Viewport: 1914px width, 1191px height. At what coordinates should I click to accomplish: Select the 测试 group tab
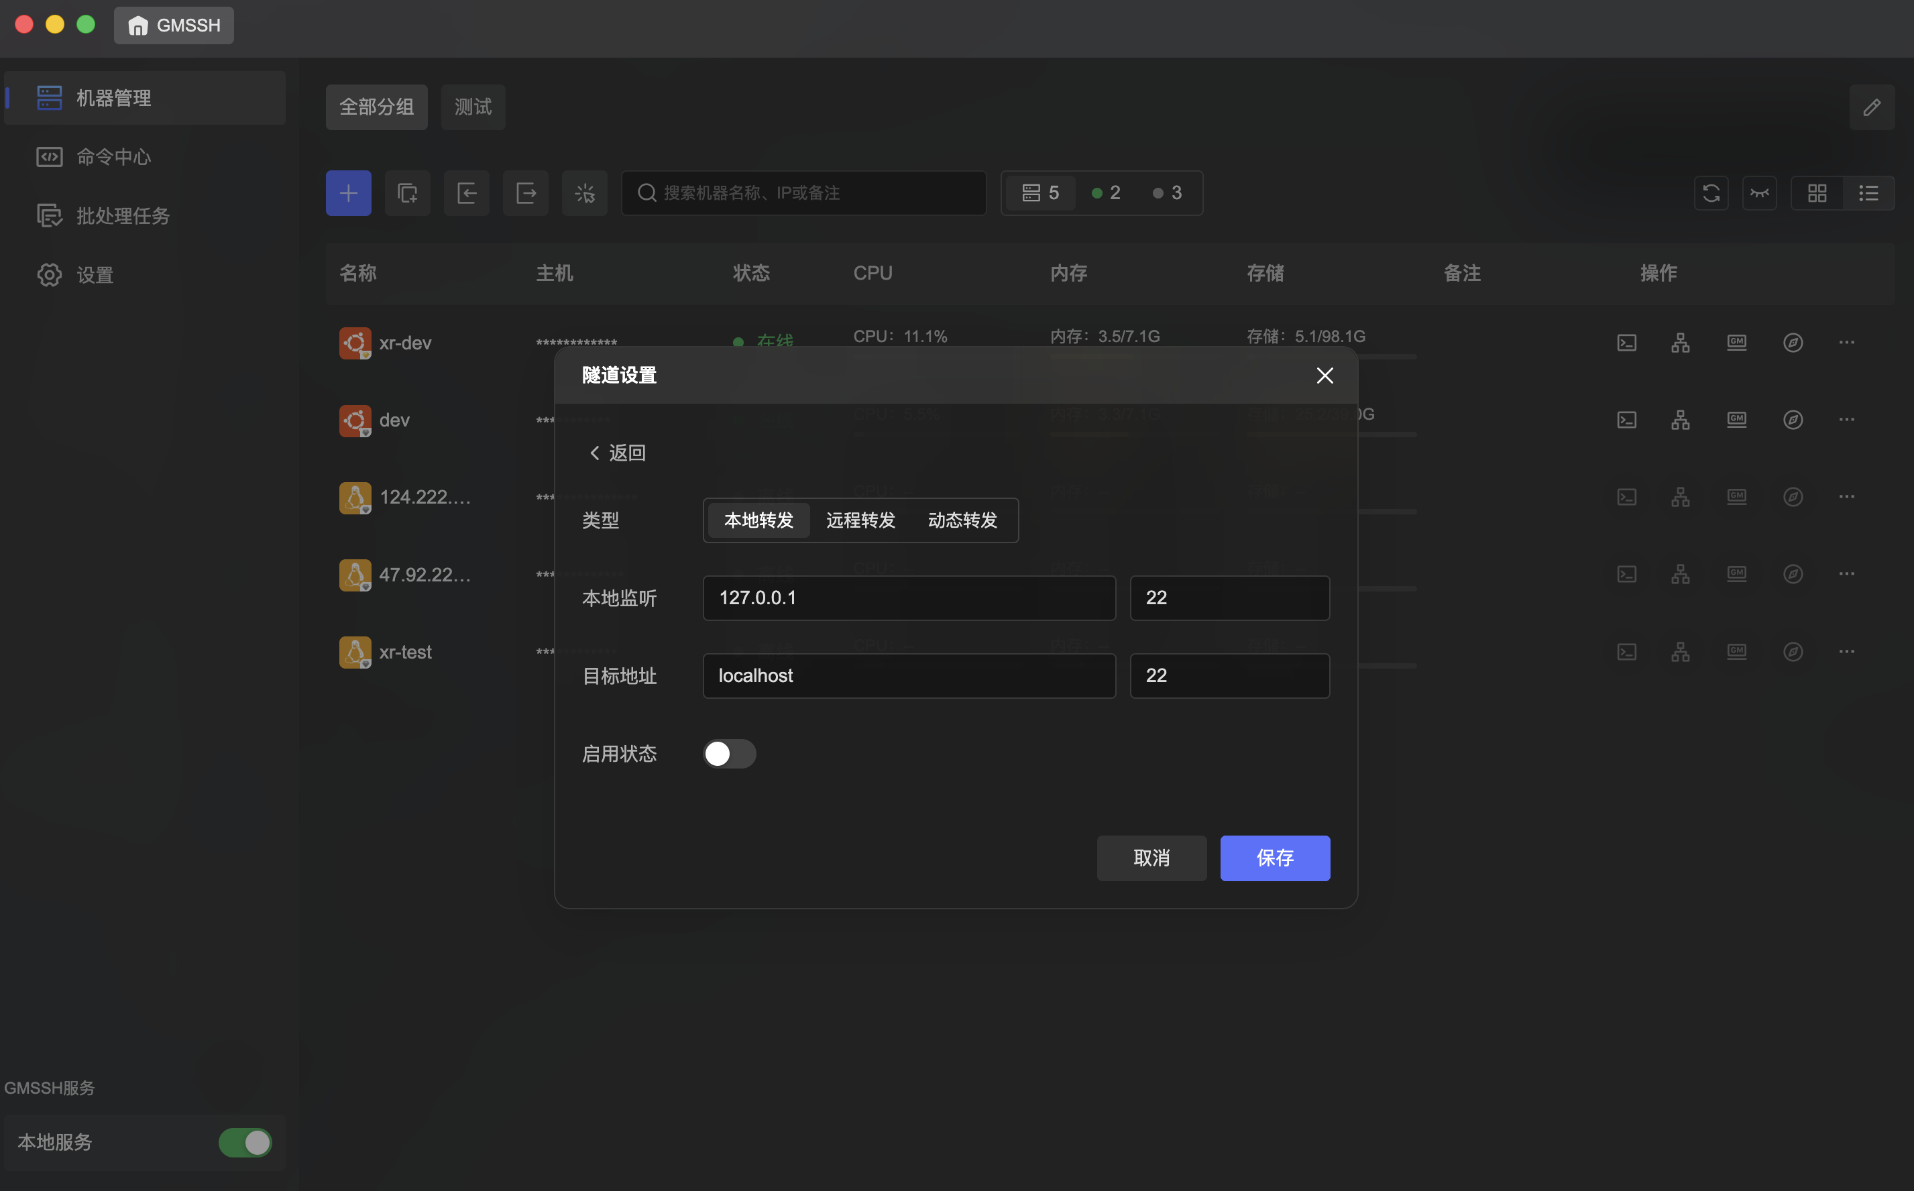(x=473, y=107)
